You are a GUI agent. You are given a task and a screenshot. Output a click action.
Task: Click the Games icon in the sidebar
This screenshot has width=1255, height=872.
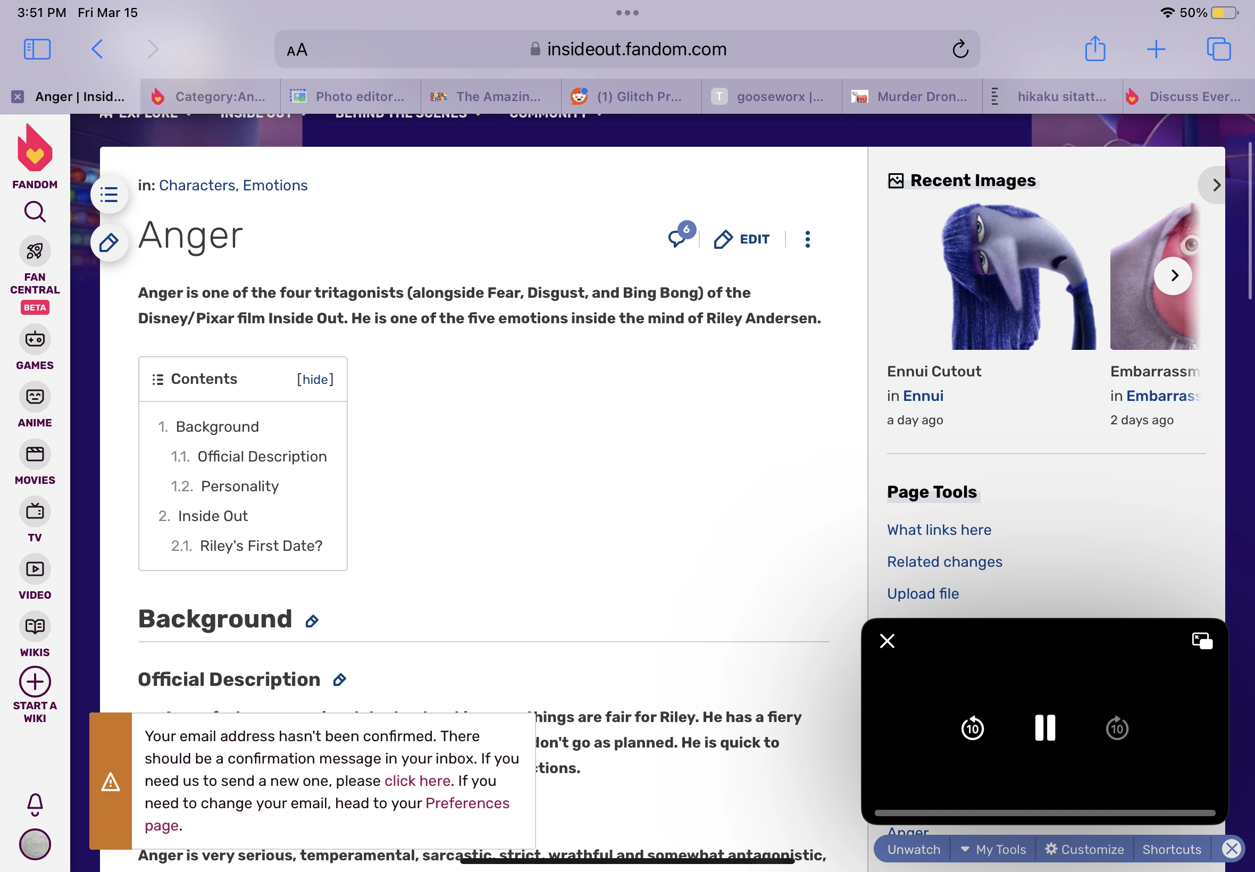pyautogui.click(x=35, y=340)
